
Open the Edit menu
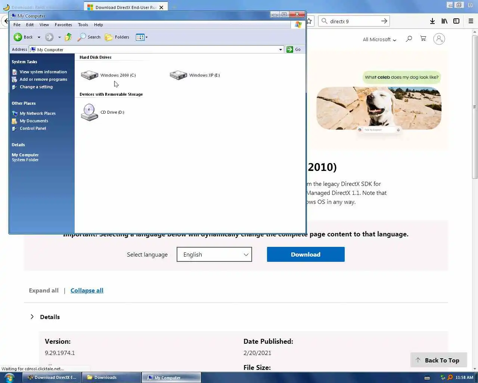[x=30, y=25]
